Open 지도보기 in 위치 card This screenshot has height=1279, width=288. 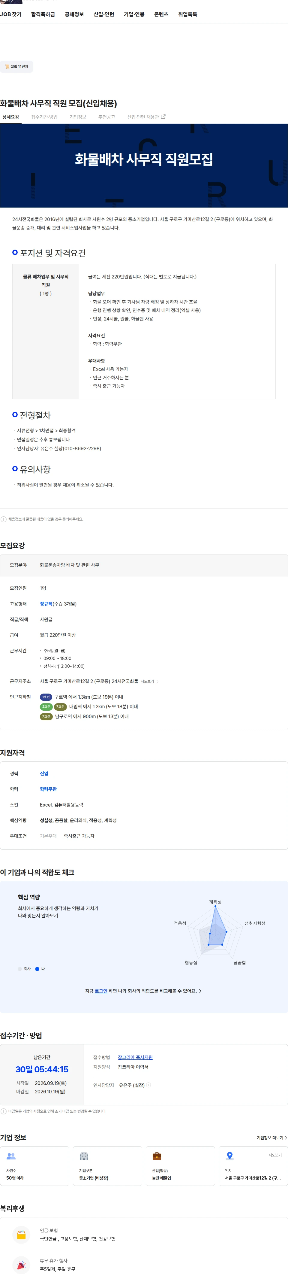(x=275, y=1155)
